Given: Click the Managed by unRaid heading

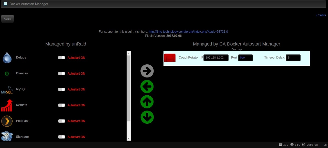Looking at the screenshot, I should point(66,44).
